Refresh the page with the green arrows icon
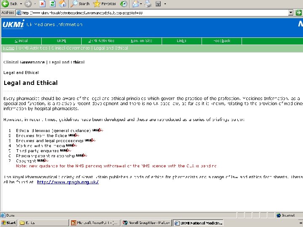Viewport: 303px width, 227px height. [52, 4]
